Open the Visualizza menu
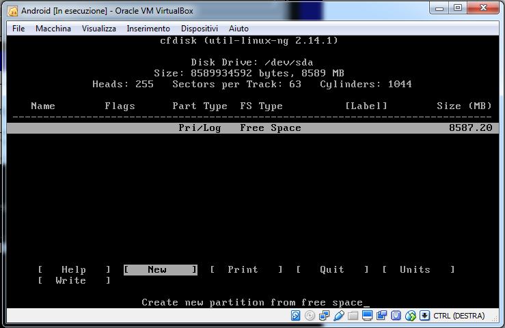Screen dimensions: 505x328 99,29
